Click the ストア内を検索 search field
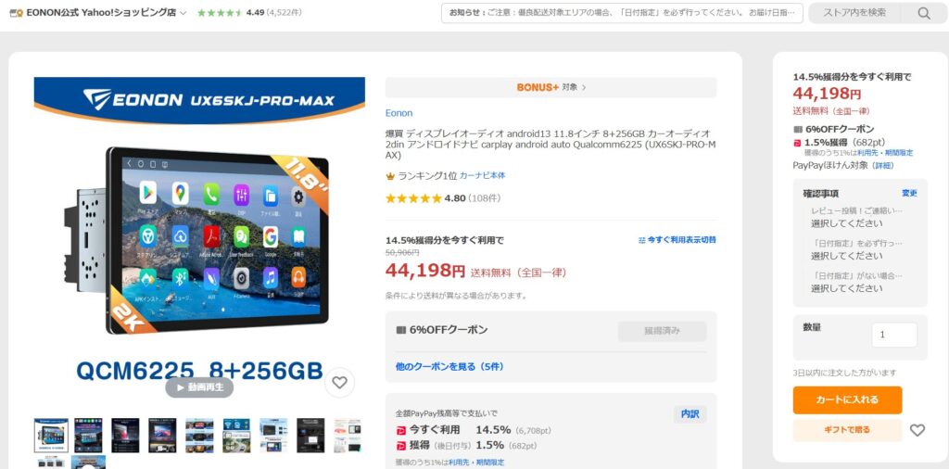This screenshot has height=469, width=949. (x=854, y=13)
